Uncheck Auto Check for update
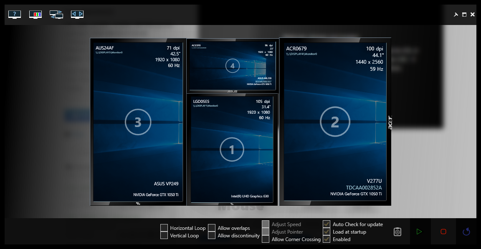 [x=327, y=224]
